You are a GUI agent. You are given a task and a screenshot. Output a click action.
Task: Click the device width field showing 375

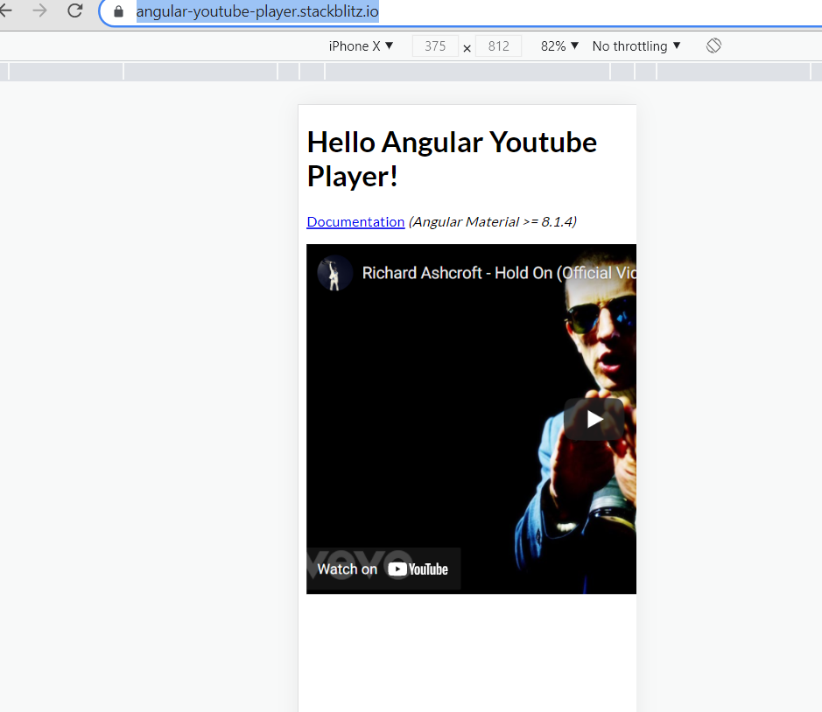(x=435, y=45)
